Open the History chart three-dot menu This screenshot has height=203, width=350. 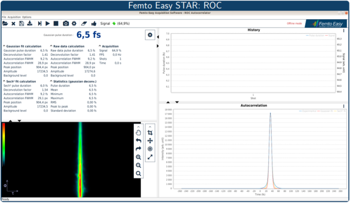(x=344, y=30)
